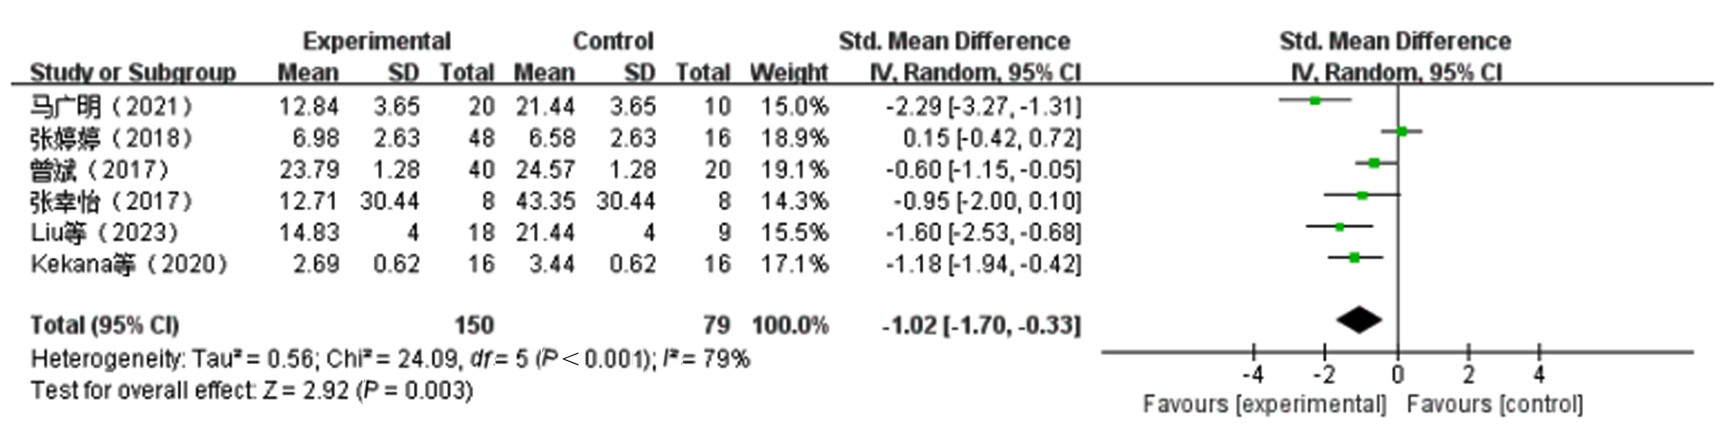Click the Total (95% CI) row label

[105, 326]
